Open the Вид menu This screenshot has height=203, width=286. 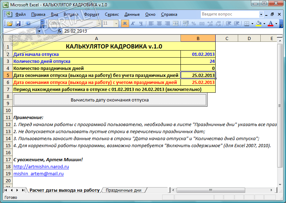pyautogui.click(x=55, y=14)
